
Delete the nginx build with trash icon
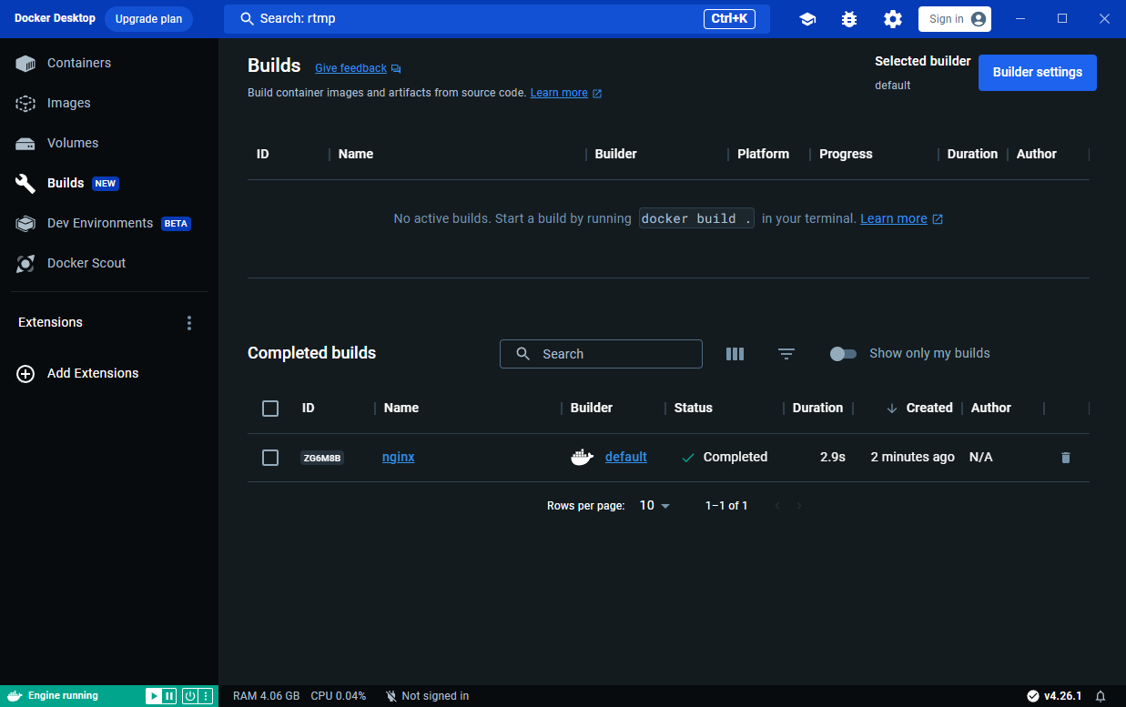coord(1066,458)
